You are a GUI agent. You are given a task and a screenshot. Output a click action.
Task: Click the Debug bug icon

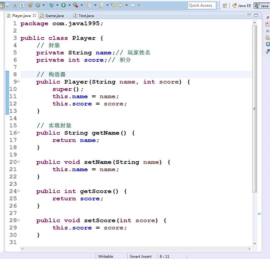click(51, 5)
